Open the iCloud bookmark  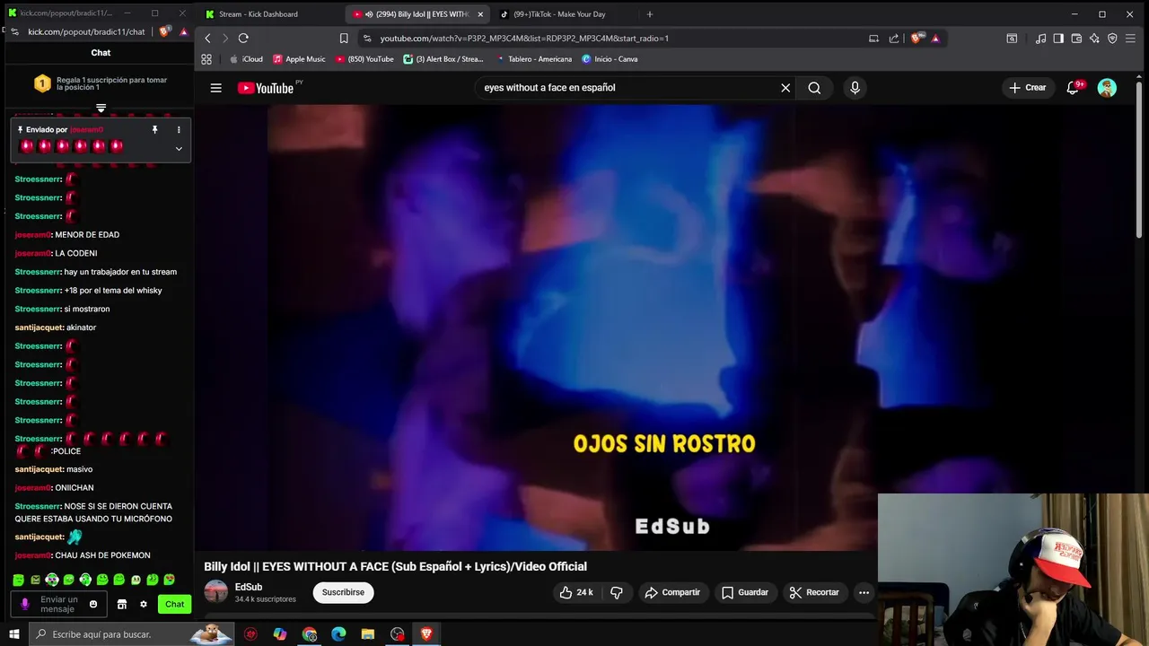pyautogui.click(x=246, y=59)
